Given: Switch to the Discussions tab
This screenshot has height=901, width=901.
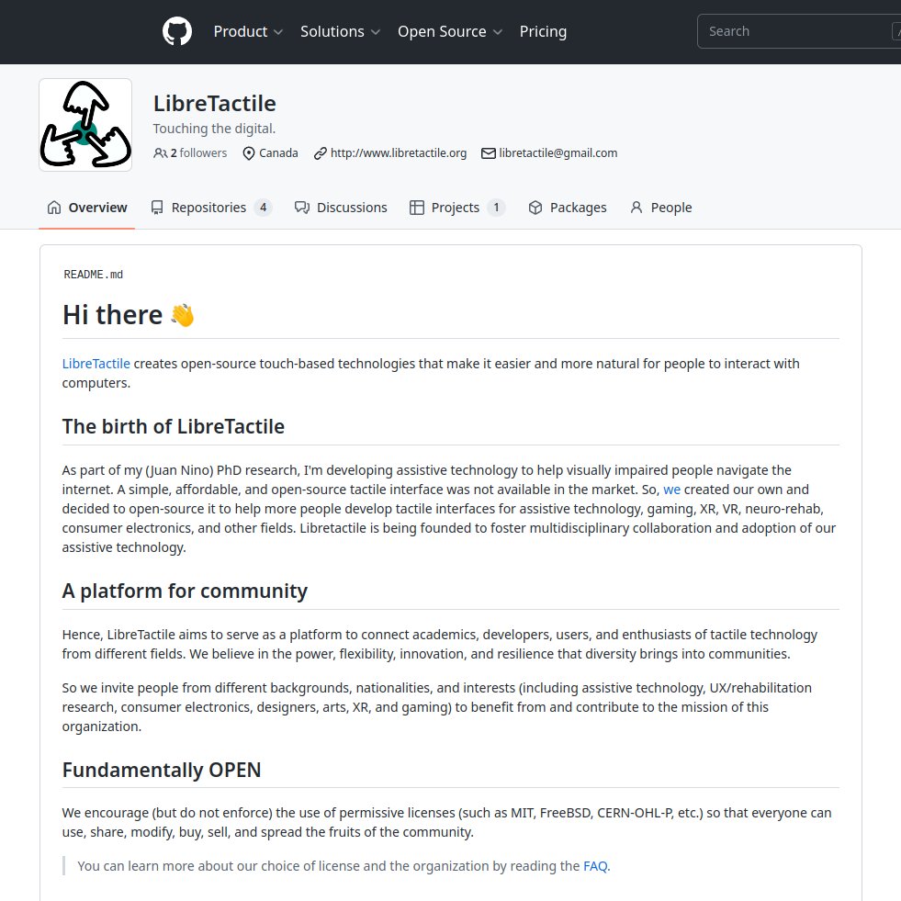Looking at the screenshot, I should click(352, 208).
